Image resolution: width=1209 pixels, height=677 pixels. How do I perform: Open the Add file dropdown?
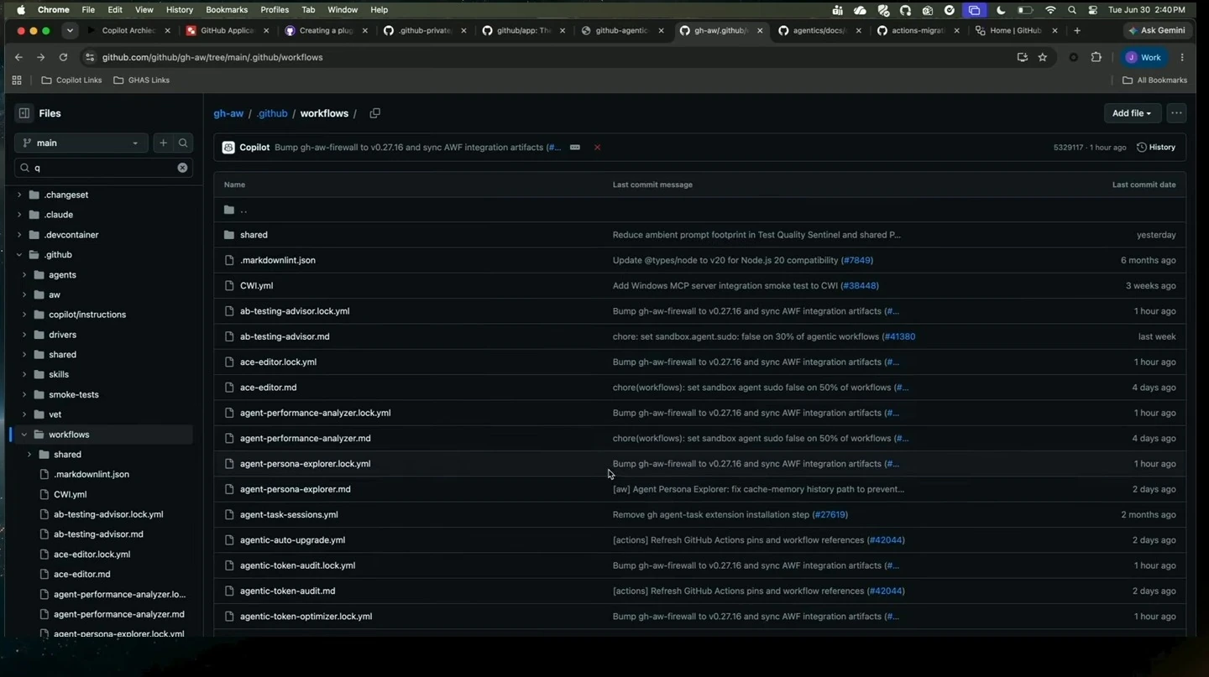tap(1132, 113)
